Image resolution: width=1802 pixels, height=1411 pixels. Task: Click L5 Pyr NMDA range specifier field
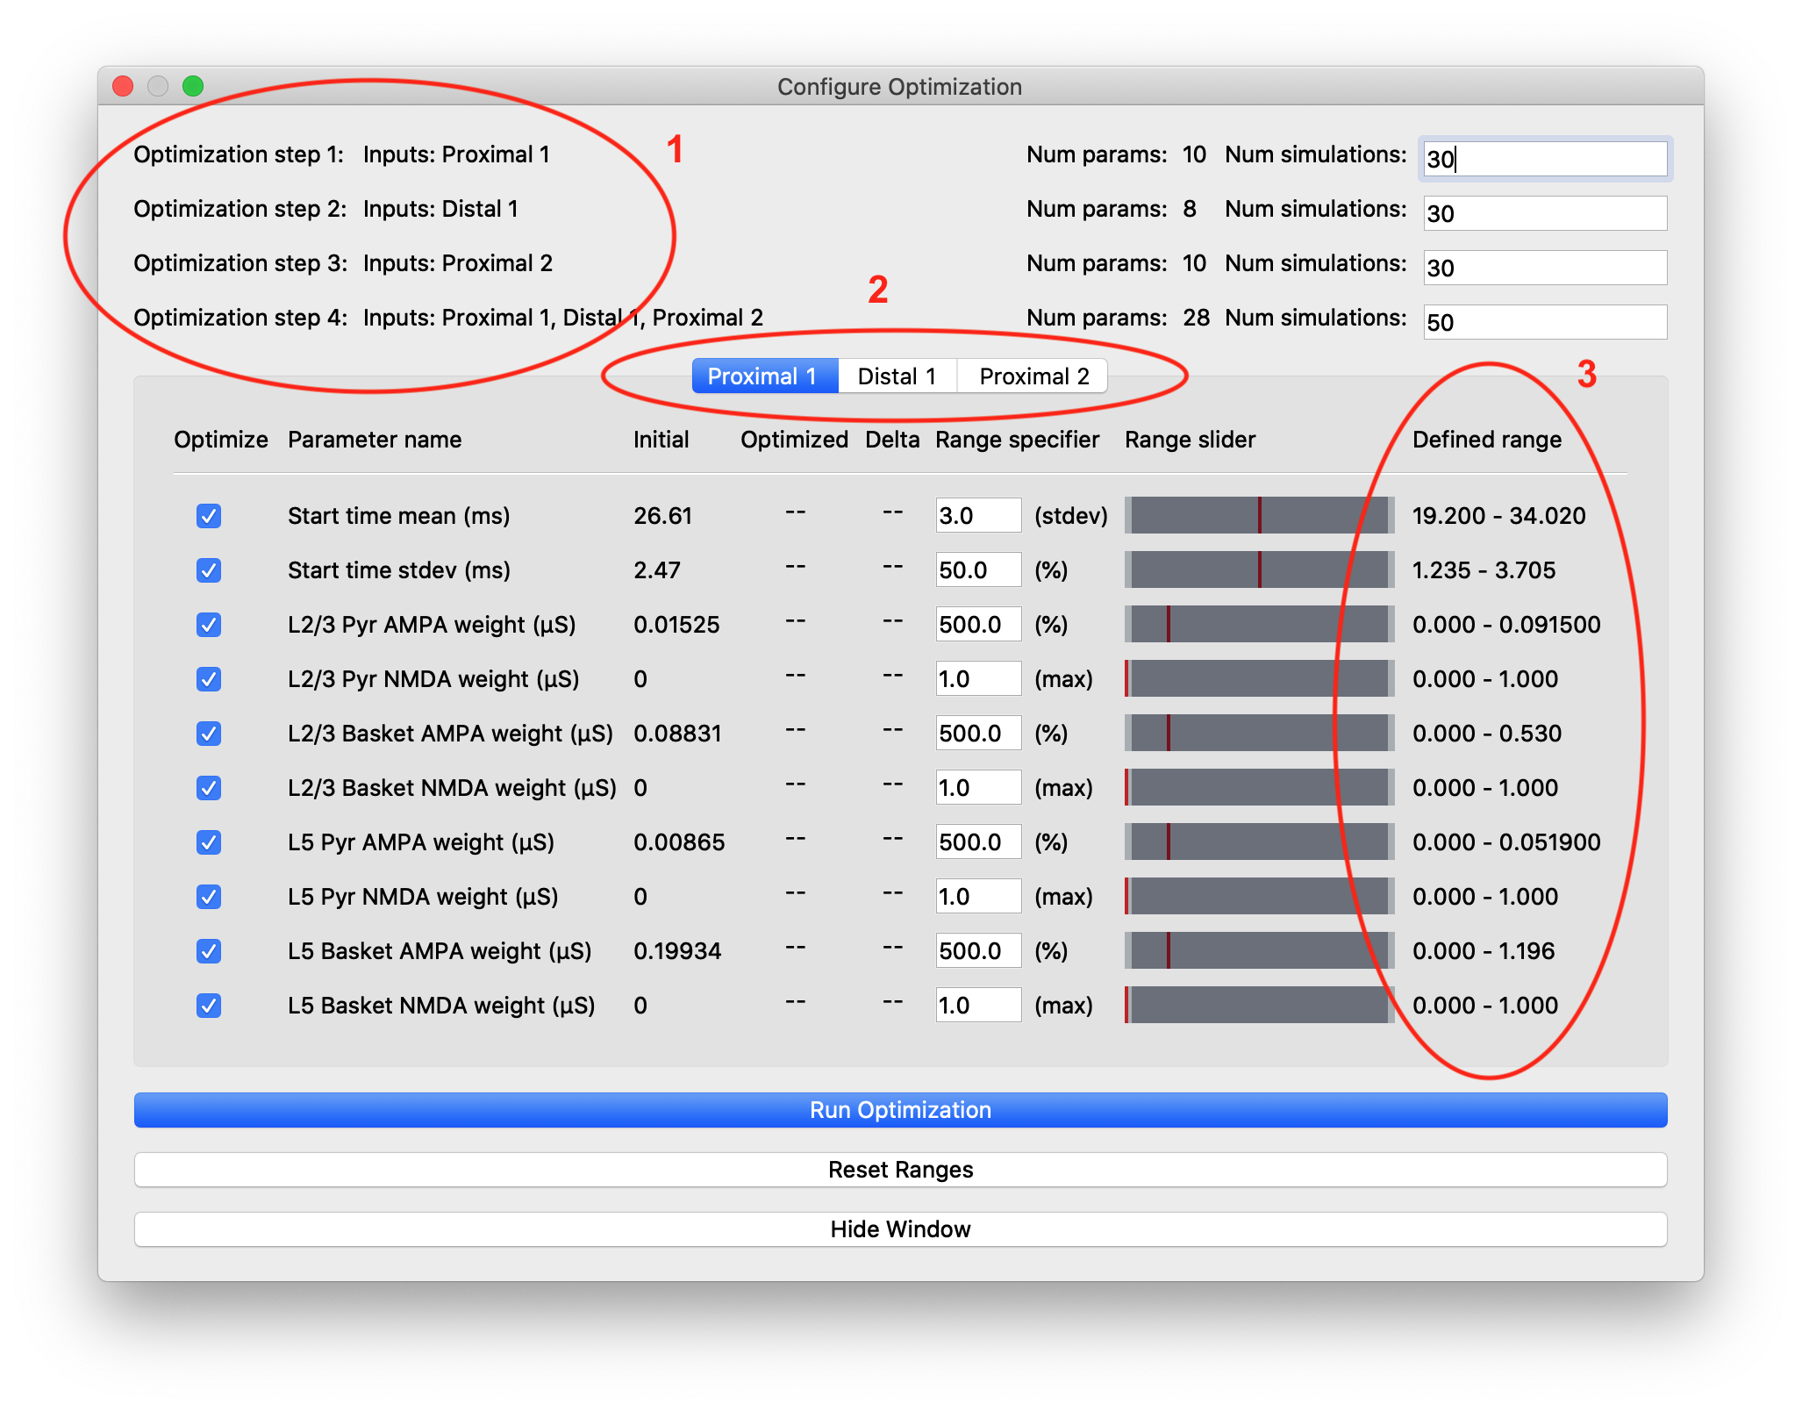click(977, 897)
